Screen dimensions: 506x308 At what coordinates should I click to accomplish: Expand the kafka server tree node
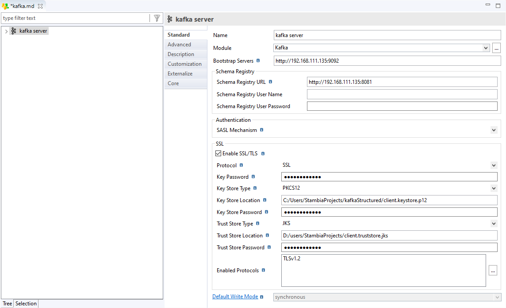click(6, 31)
